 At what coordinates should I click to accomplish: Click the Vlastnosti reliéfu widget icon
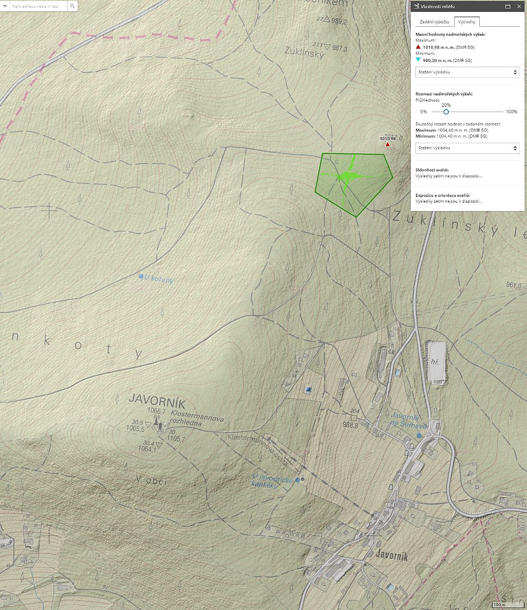click(417, 7)
